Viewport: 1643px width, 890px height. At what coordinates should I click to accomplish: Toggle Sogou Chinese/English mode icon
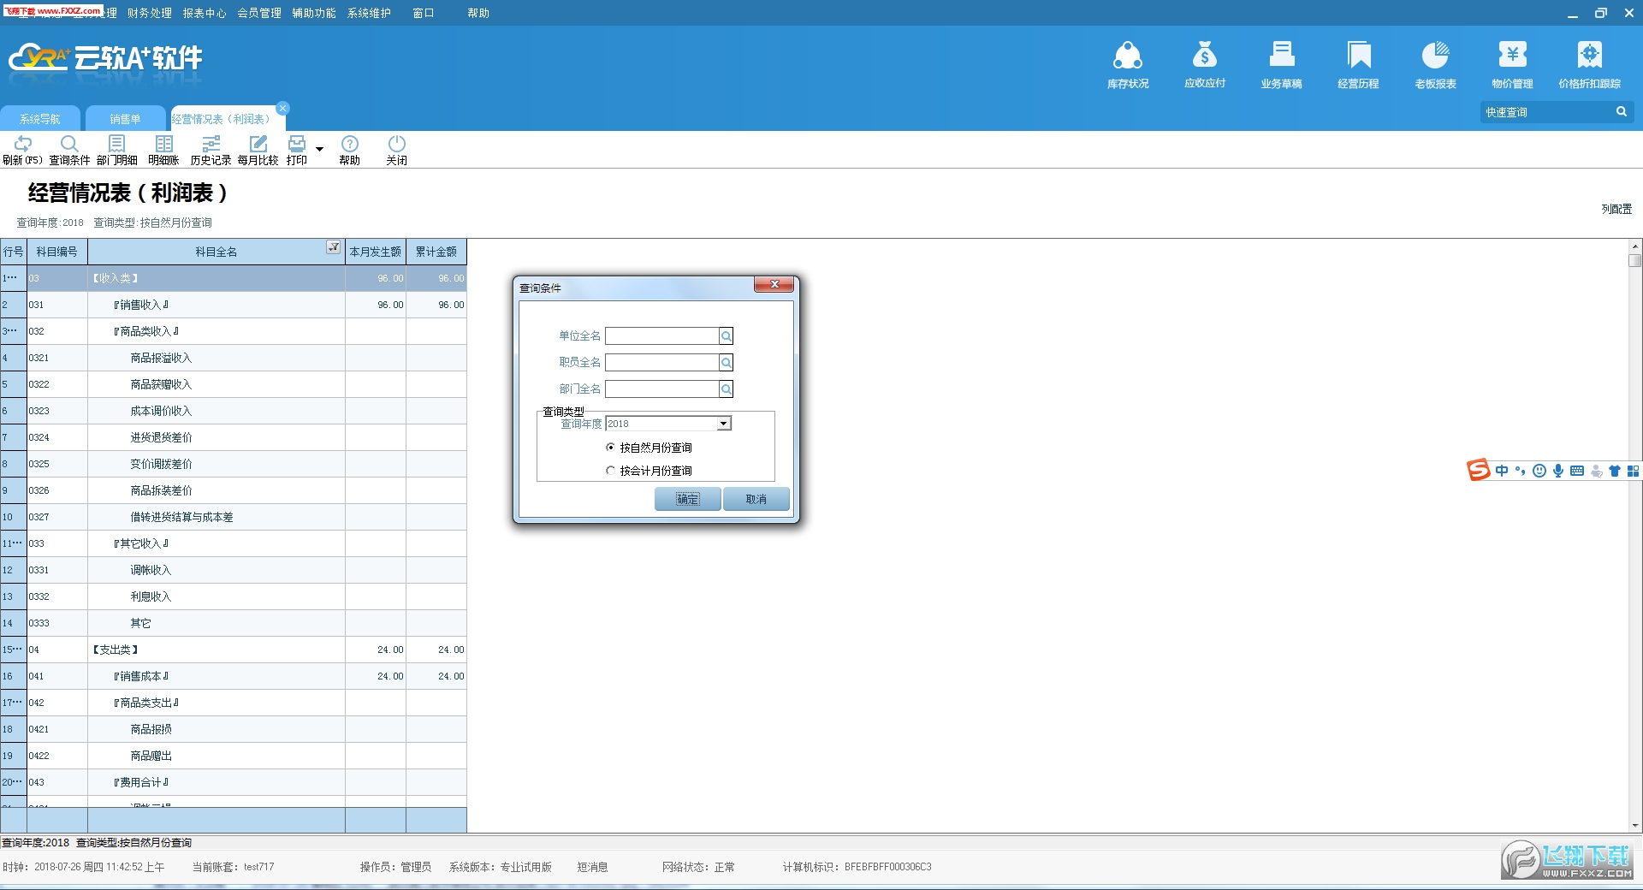(1502, 471)
